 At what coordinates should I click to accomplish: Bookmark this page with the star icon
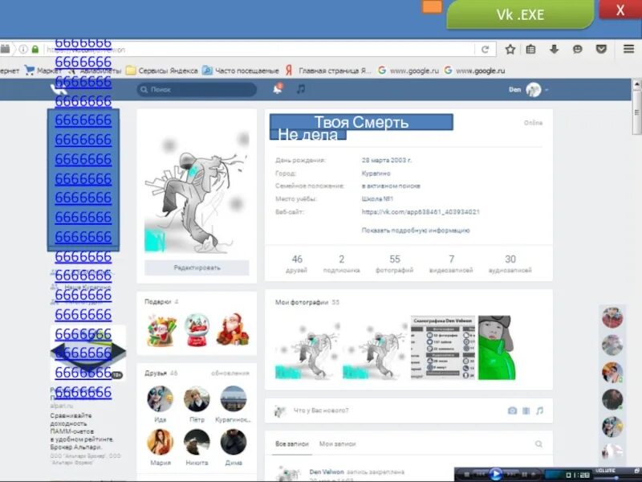coord(510,49)
